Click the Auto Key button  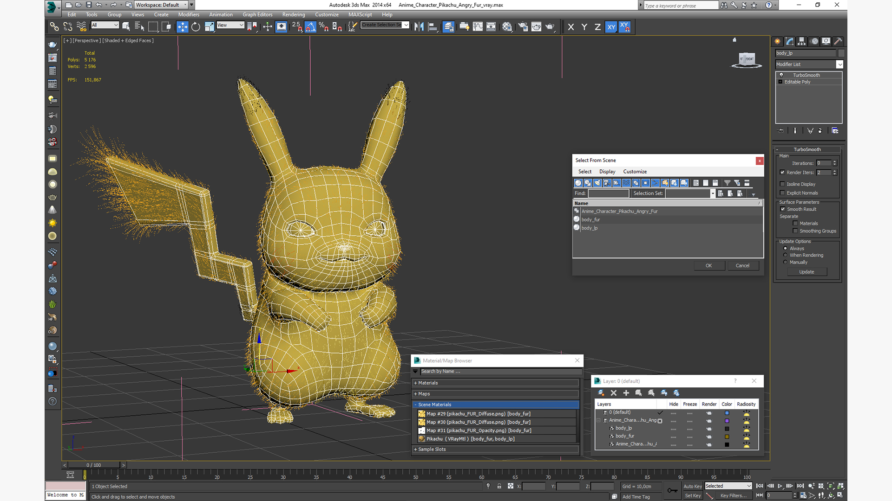(693, 486)
